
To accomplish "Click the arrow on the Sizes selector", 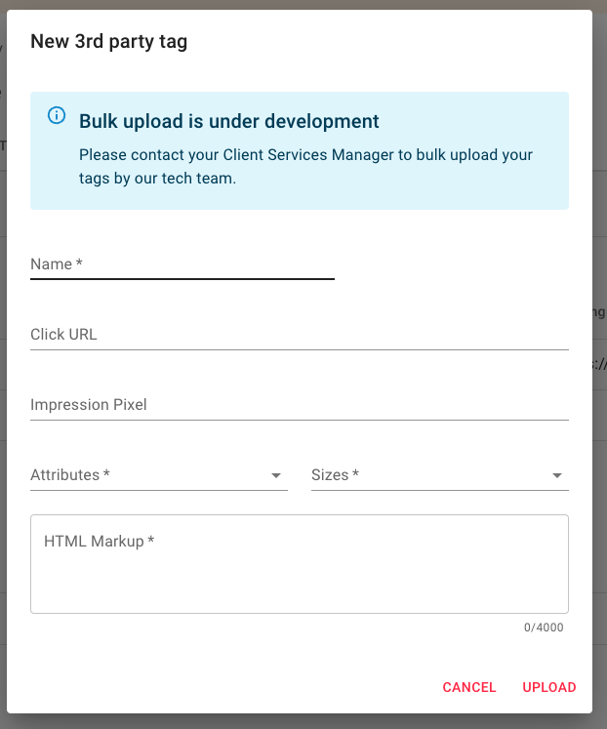I will 557,476.
